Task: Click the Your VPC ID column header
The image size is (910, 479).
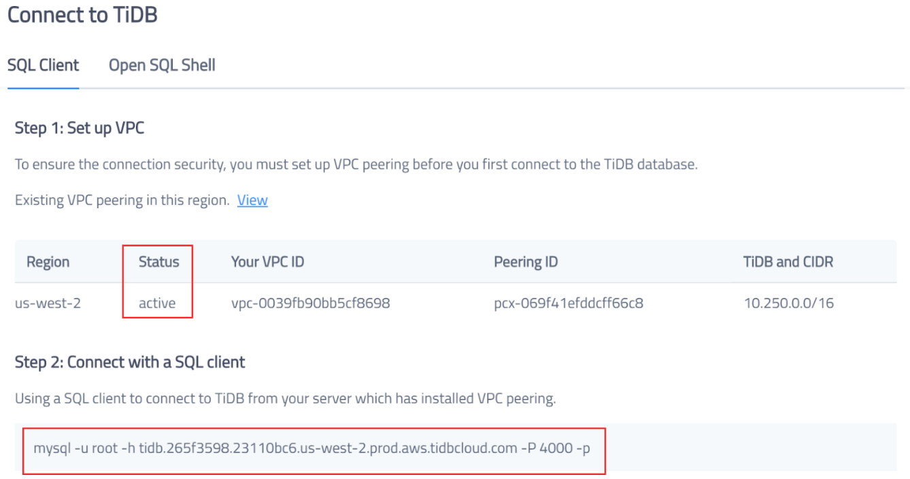Action: 267,261
